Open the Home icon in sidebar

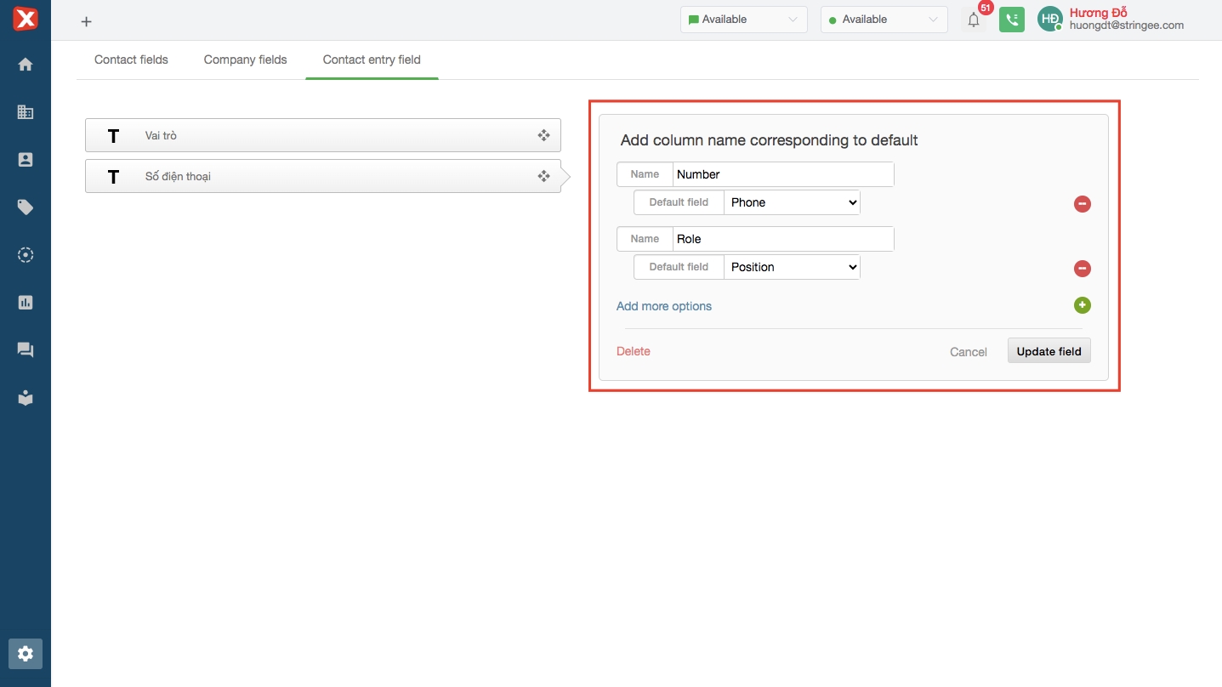pyautogui.click(x=26, y=65)
